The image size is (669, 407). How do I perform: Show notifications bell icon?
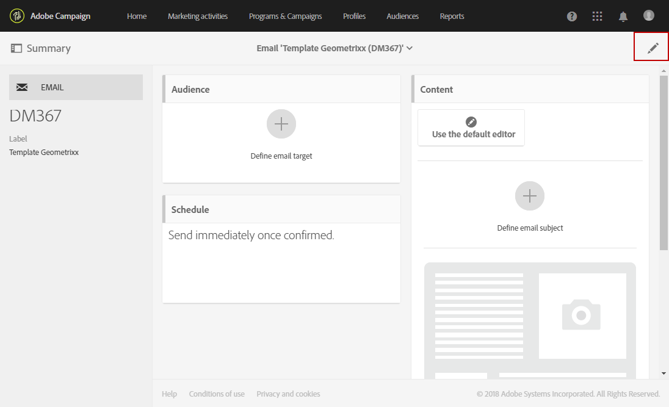tap(623, 16)
